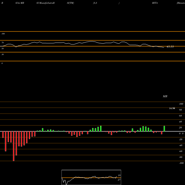Click the MR axis label 40
Viewport: 185px width, 185px height.
[x=181, y=122]
